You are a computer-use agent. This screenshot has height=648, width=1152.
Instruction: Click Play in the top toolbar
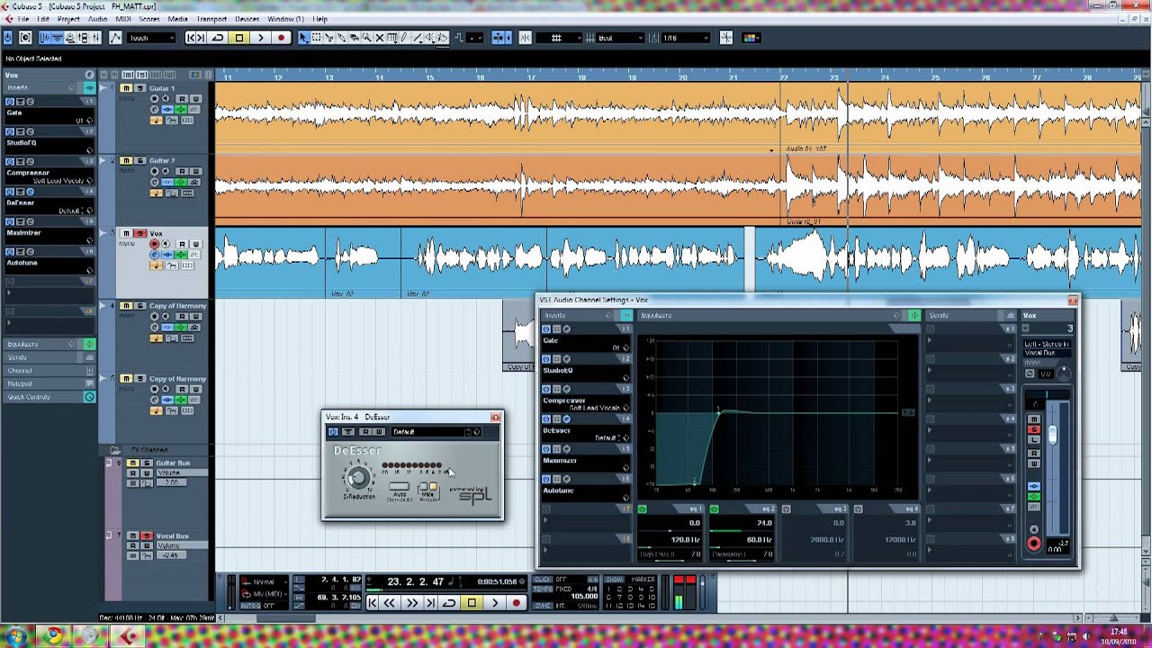pyautogui.click(x=261, y=38)
